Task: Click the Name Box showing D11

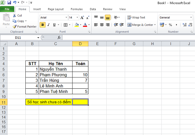Action: pyautogui.click(x=18, y=38)
